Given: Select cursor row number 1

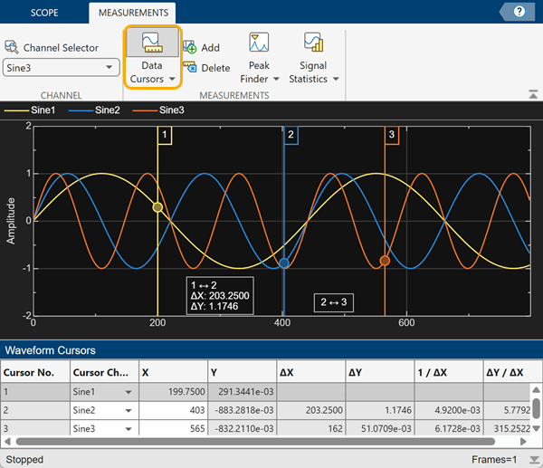Looking at the screenshot, I should pyautogui.click(x=35, y=392).
